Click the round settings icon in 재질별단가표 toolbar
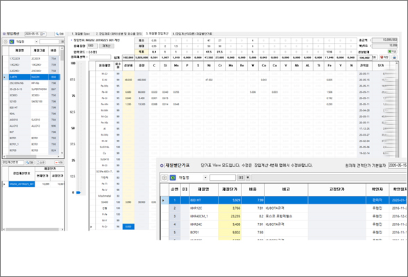Screen dimensions: 408x277 pyautogui.click(x=164, y=177)
